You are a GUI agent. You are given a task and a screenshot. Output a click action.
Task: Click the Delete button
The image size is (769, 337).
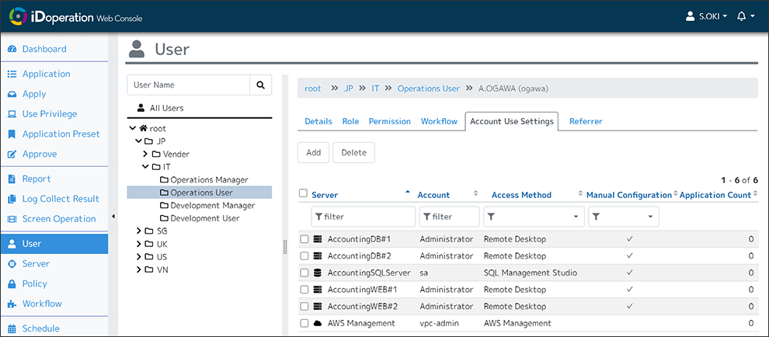[353, 152]
